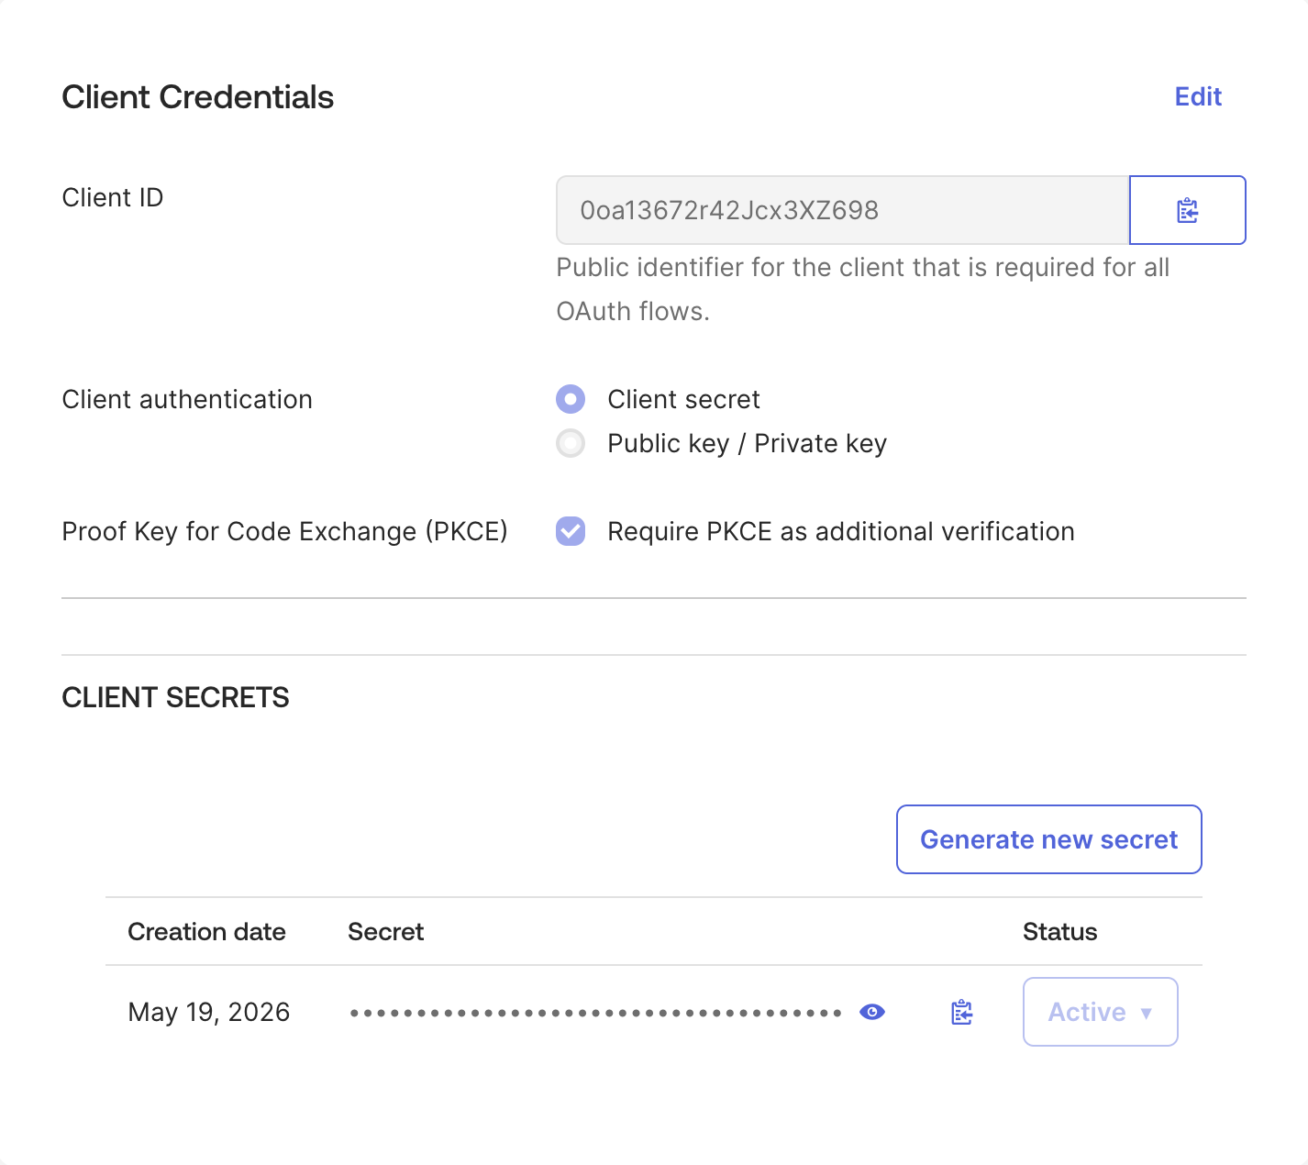This screenshot has width=1308, height=1165.
Task: Copy the client secret to clipboard
Action: (x=961, y=1012)
